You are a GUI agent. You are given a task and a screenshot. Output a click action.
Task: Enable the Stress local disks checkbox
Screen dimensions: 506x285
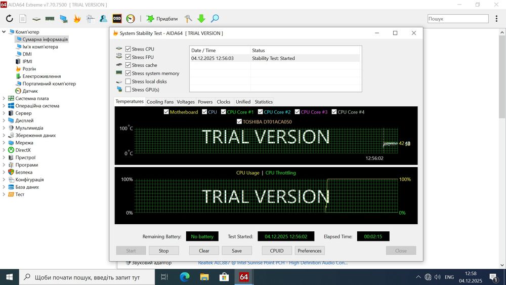(128, 82)
